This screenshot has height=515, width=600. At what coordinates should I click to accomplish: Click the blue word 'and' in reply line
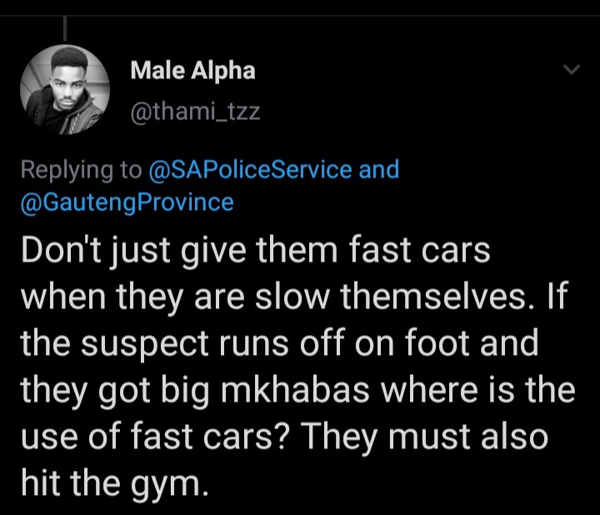(x=379, y=169)
